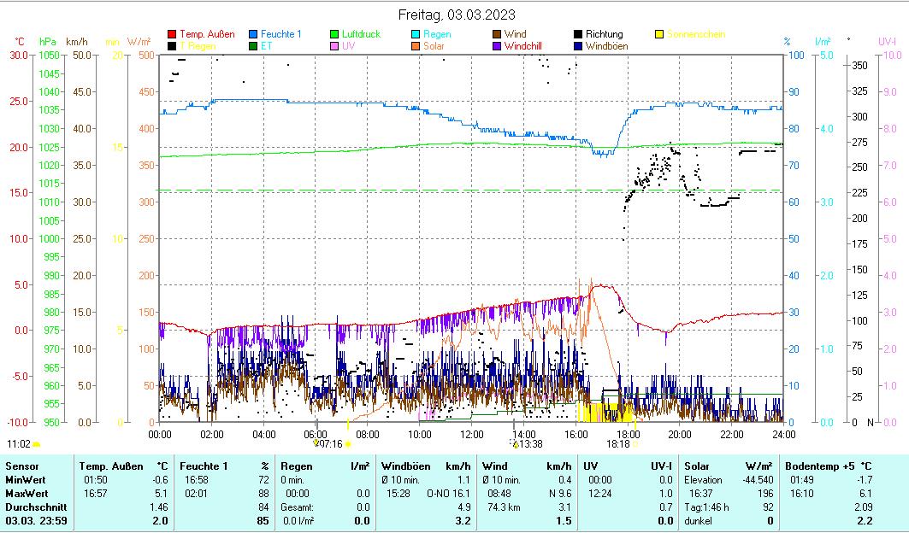Screen dimensions: 909x533
Task: Select the Richtung legend label
Action: [x=604, y=34]
